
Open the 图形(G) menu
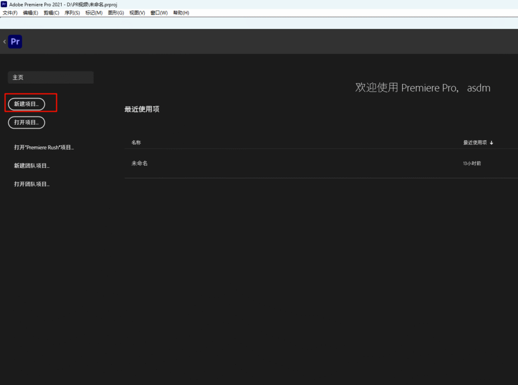tap(116, 13)
